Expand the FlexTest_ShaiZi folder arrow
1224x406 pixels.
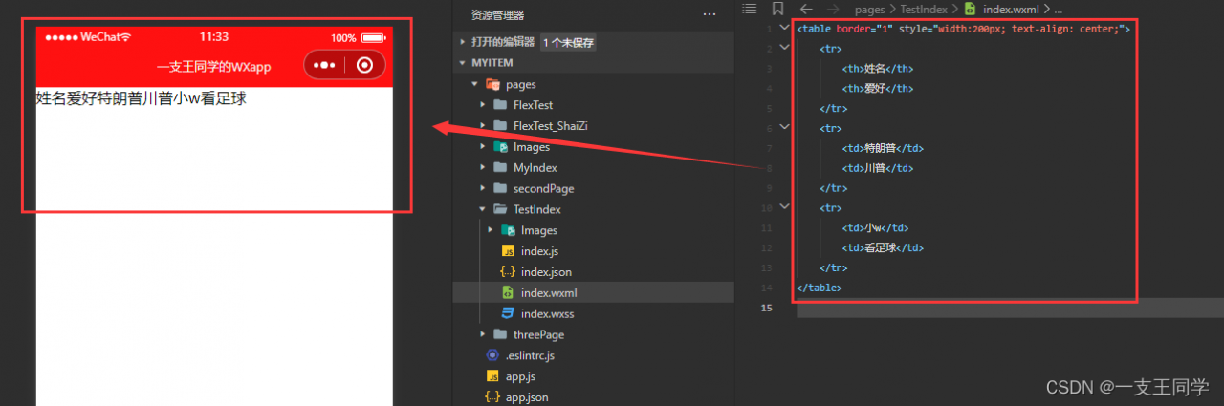click(x=482, y=126)
